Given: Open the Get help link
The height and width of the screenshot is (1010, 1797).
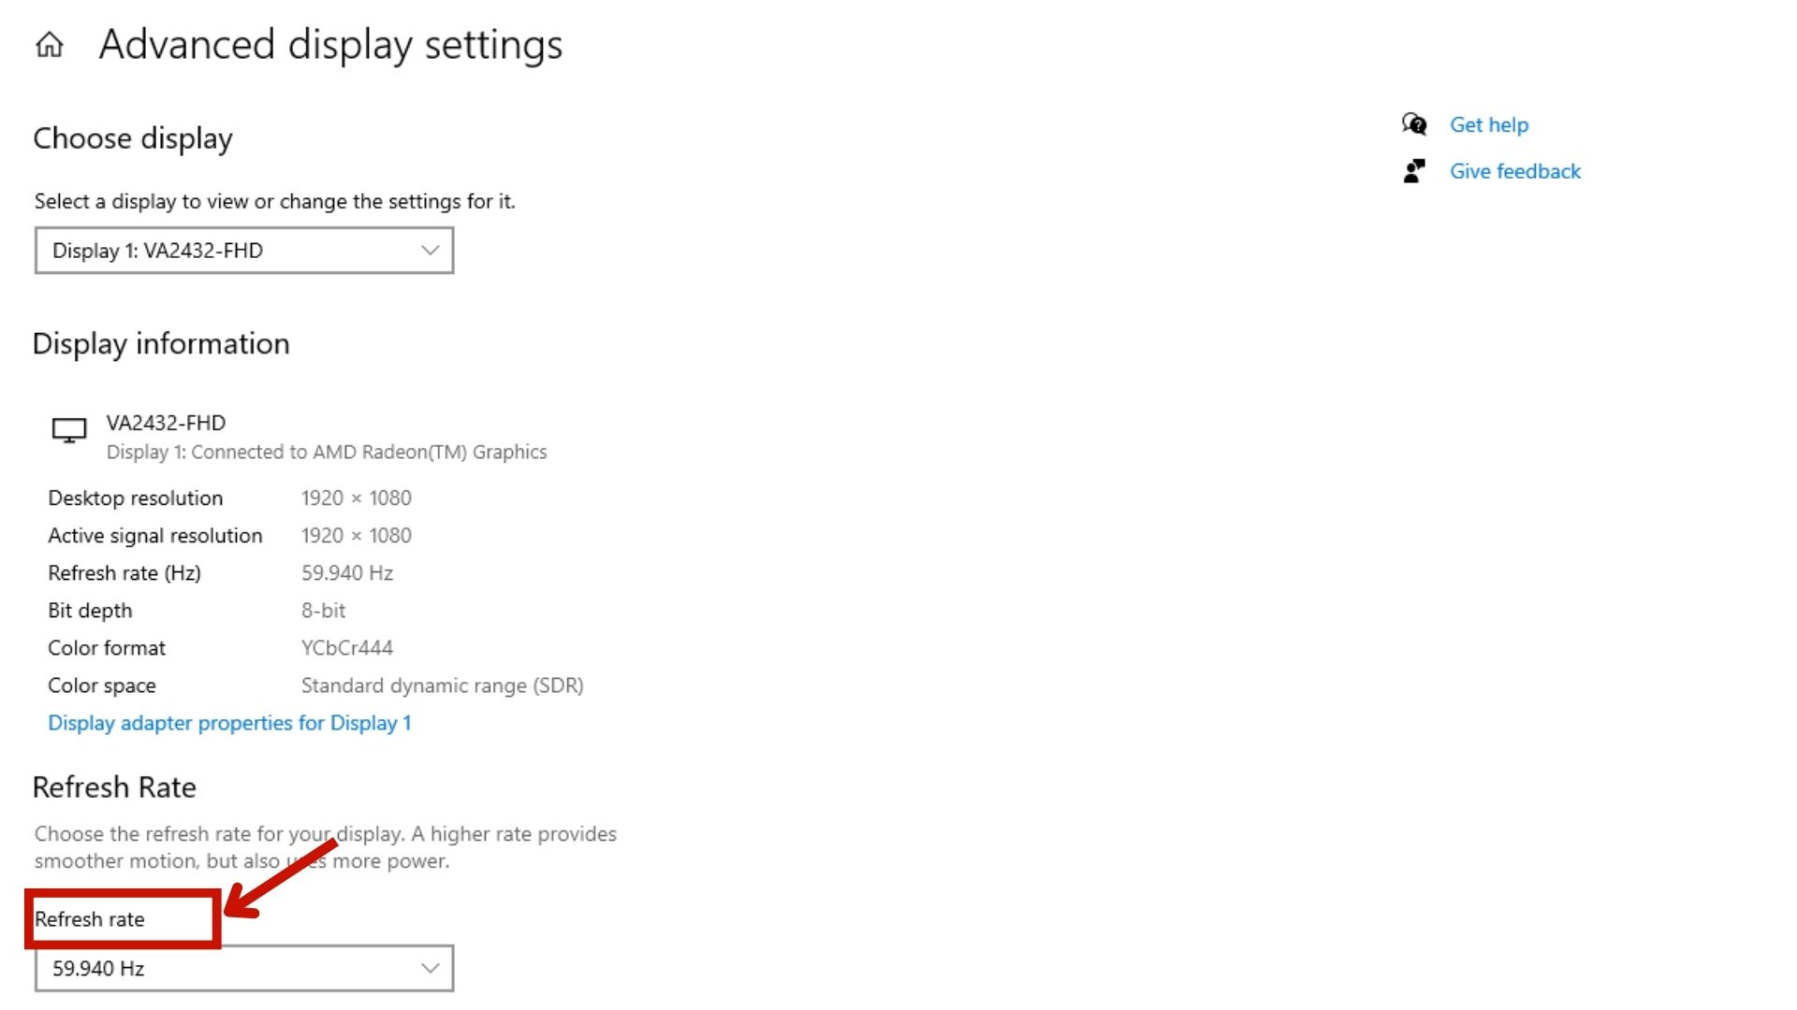Looking at the screenshot, I should 1488,124.
